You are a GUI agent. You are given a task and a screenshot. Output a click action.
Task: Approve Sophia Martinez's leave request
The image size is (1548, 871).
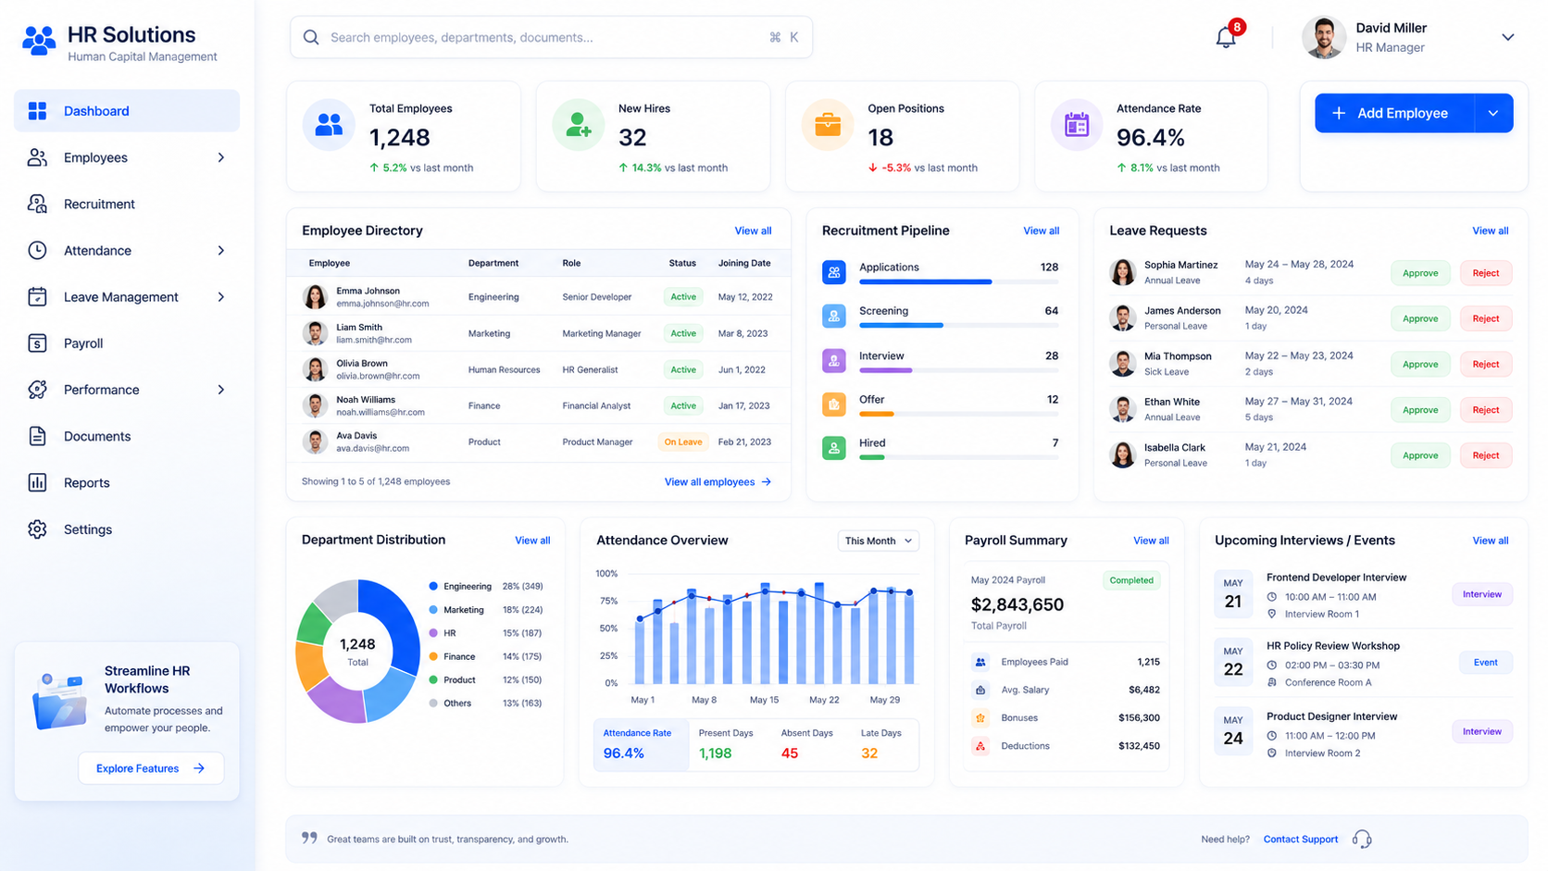point(1419,273)
